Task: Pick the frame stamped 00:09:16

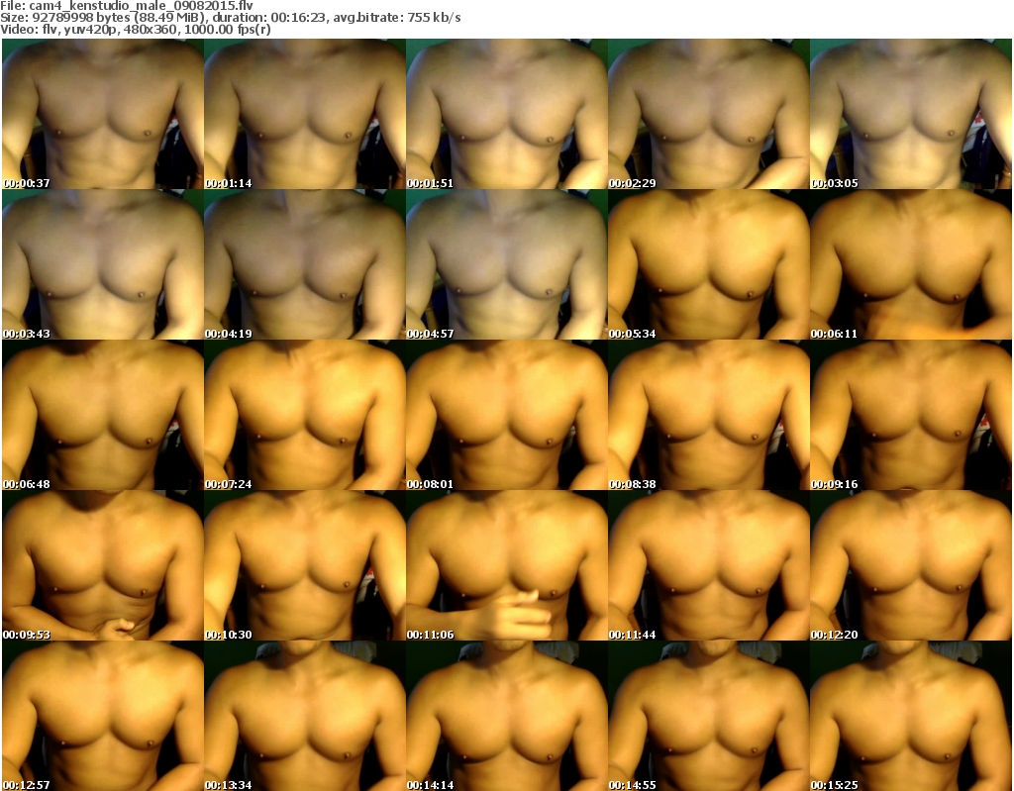Action: coord(910,415)
